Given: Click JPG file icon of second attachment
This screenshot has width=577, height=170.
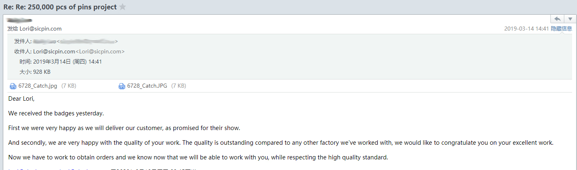Looking at the screenshot, I should pyautogui.click(x=122, y=86).
